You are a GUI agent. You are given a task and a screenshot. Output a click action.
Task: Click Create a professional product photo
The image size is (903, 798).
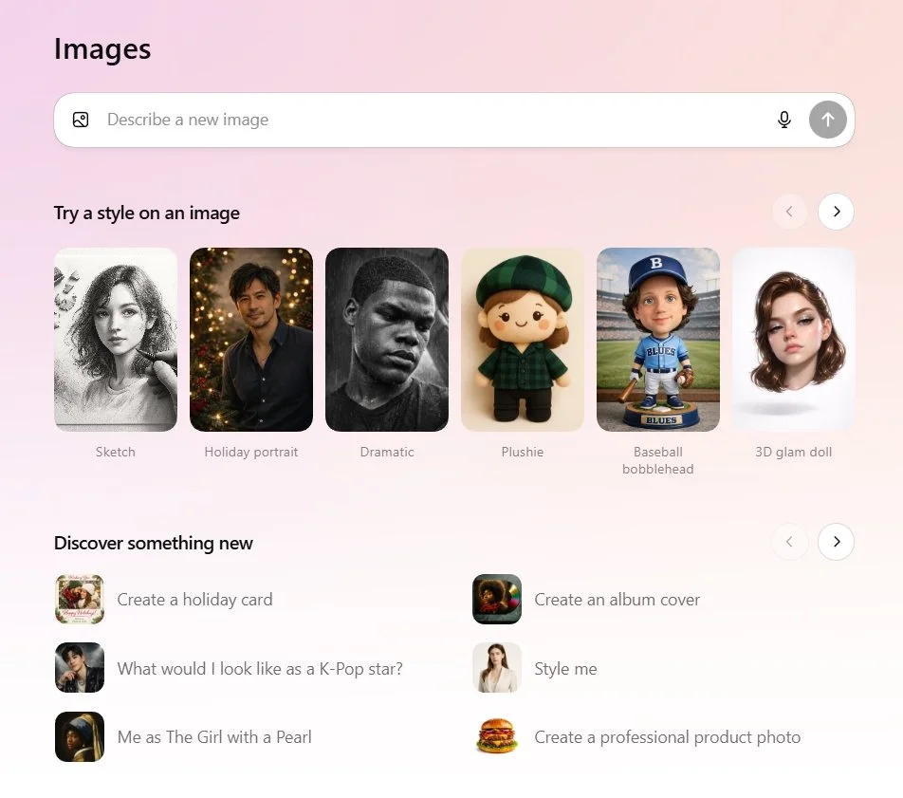coord(667,736)
